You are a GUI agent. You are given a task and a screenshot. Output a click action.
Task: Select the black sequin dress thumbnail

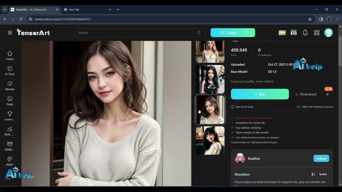[210, 79]
